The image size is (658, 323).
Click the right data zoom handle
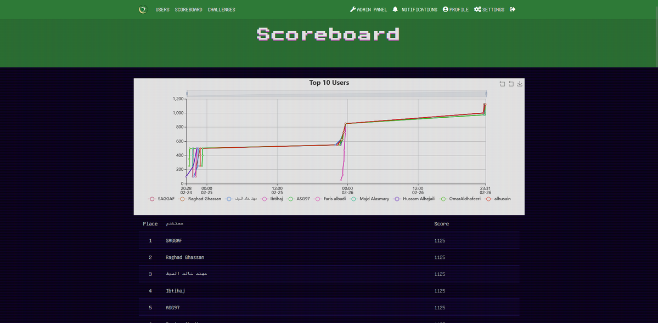point(486,94)
